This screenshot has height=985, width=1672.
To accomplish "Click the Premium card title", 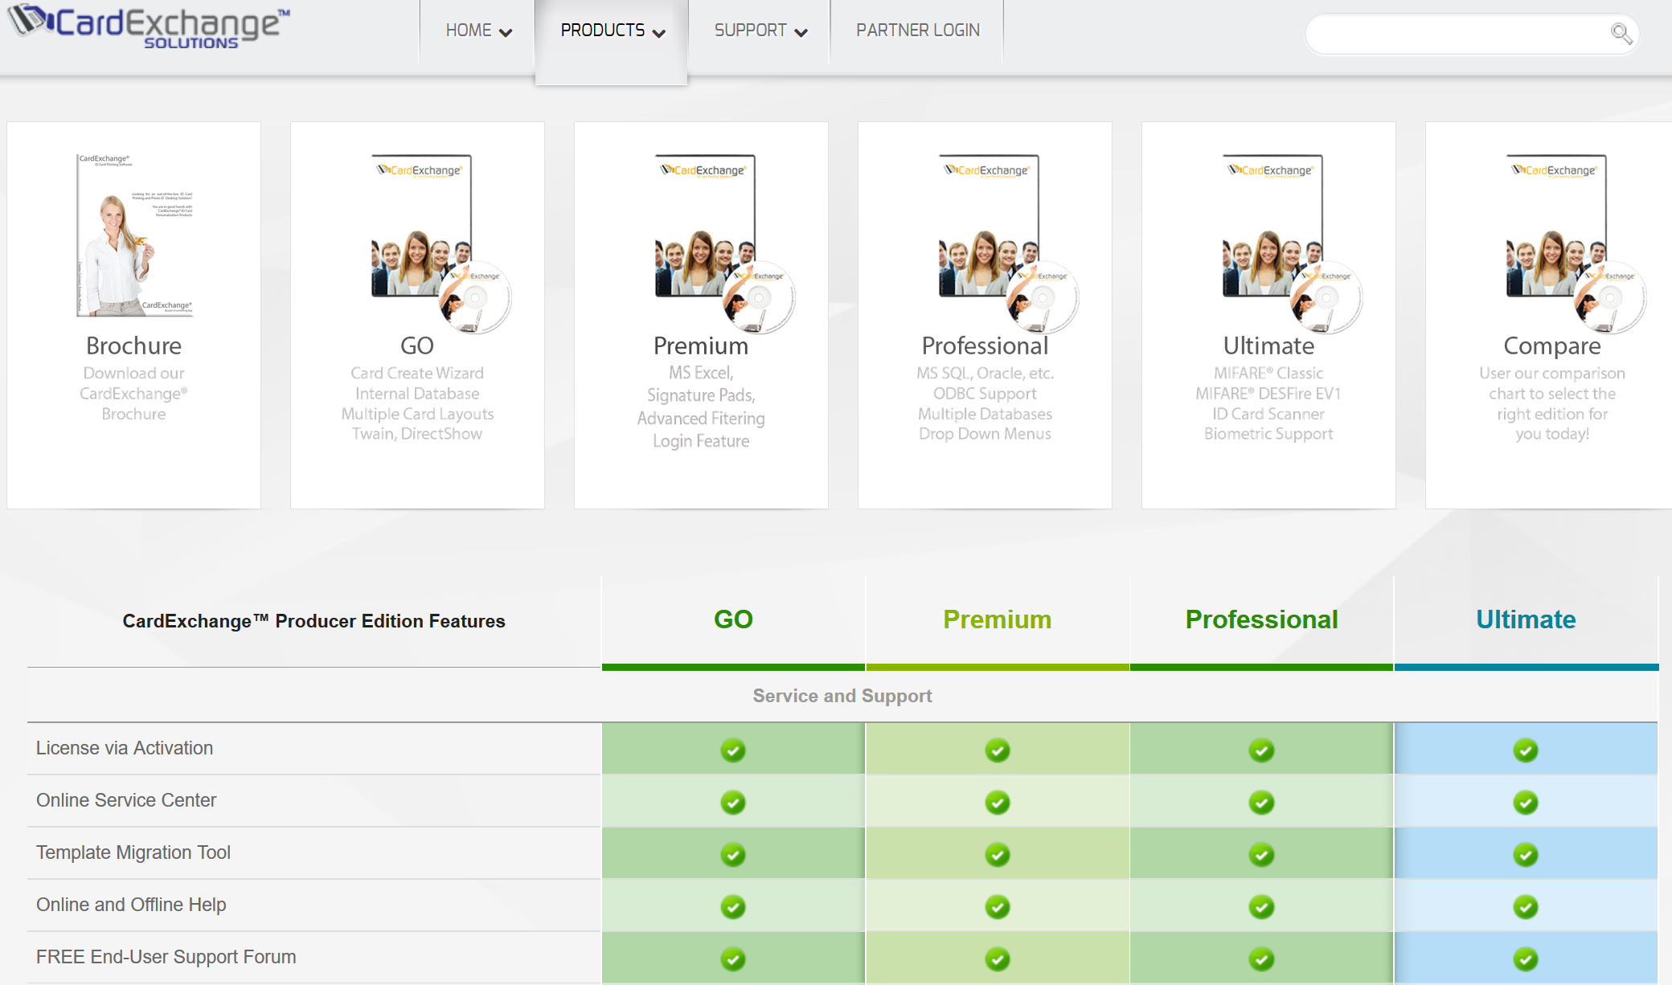I will tap(701, 345).
